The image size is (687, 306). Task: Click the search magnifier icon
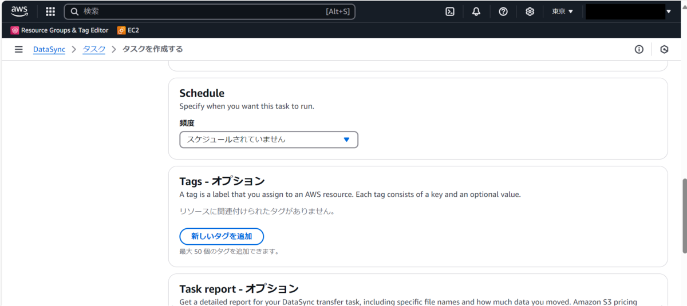pos(74,11)
